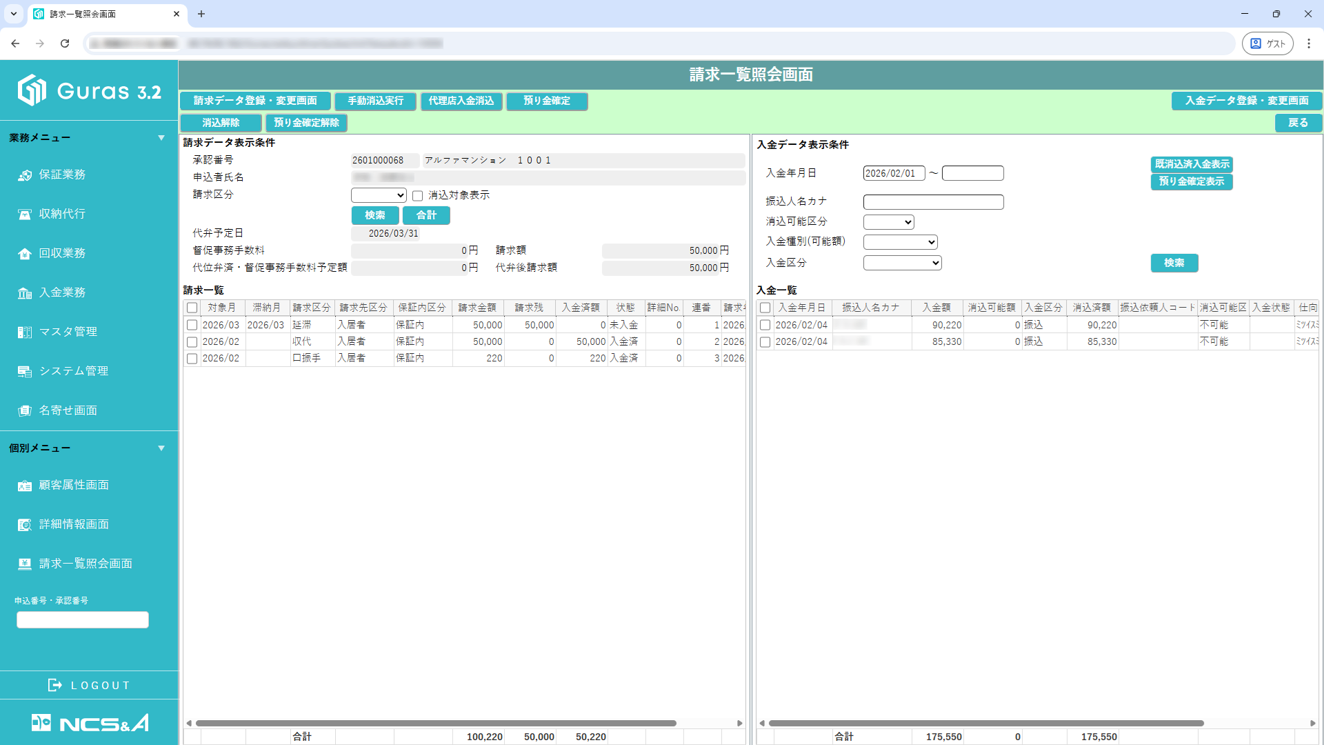Click the 既消込済入金表示 button
The image size is (1324, 745).
pos(1192,164)
